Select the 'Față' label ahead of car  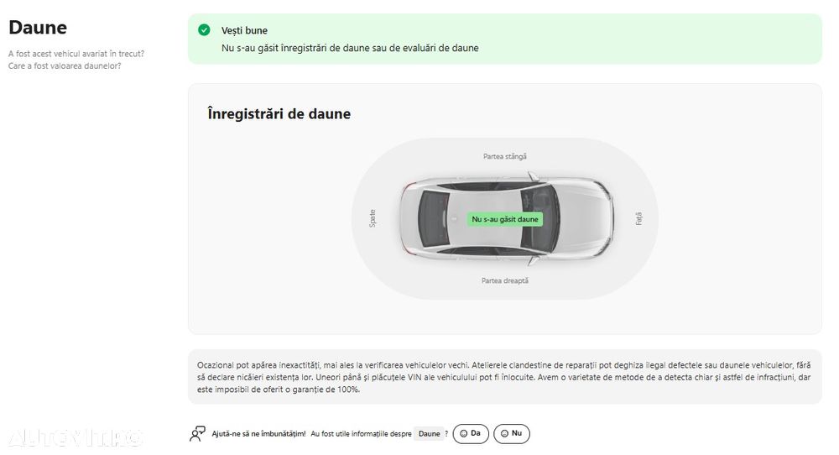pyautogui.click(x=638, y=218)
